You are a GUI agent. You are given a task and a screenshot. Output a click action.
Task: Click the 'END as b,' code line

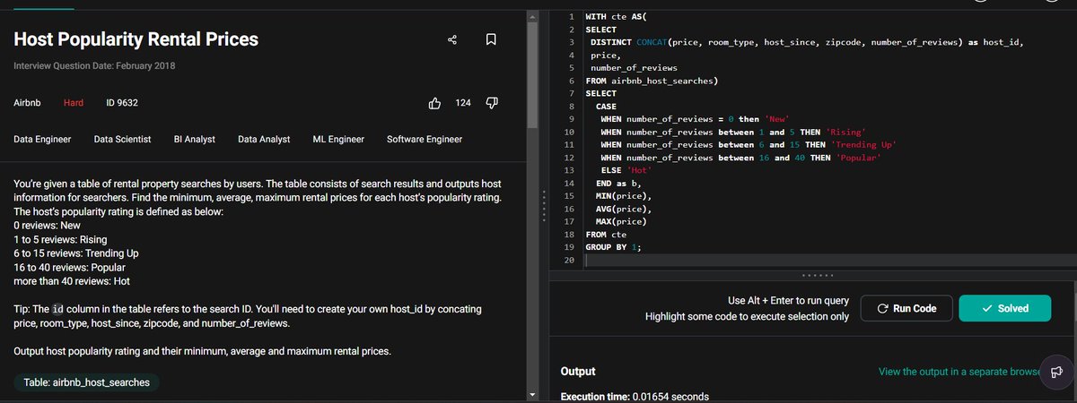click(619, 183)
